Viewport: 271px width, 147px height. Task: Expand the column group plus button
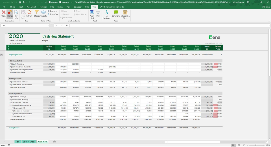49,30
